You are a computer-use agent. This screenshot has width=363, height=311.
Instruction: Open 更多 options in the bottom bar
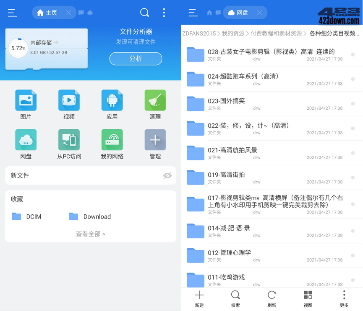tap(344, 298)
